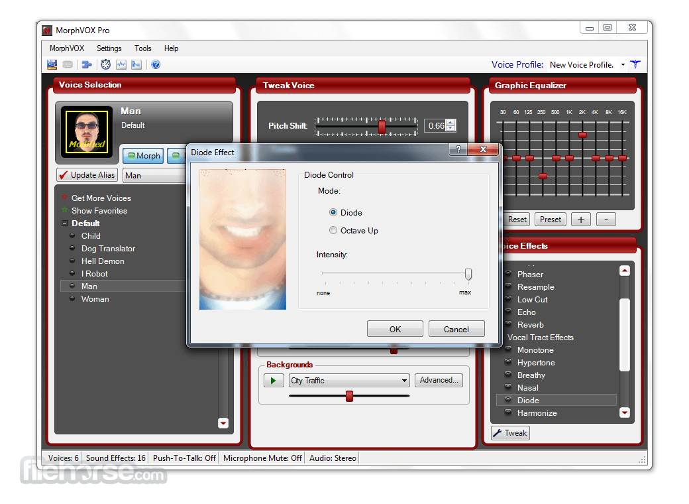The image size is (689, 504).
Task: Click the Advanced backgrounds button
Action: click(439, 380)
